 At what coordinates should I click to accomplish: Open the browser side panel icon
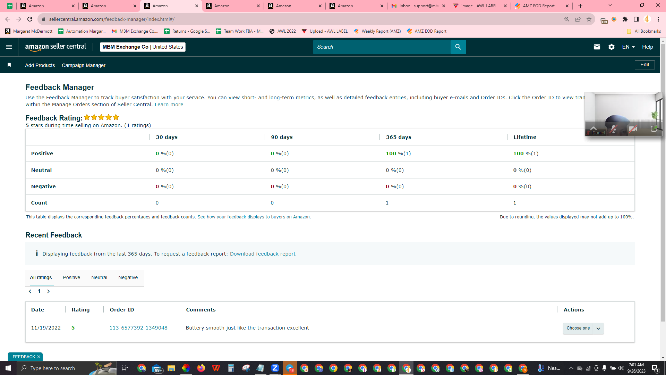pyautogui.click(x=636, y=19)
